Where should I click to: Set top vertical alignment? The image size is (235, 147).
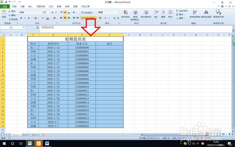point(61,12)
